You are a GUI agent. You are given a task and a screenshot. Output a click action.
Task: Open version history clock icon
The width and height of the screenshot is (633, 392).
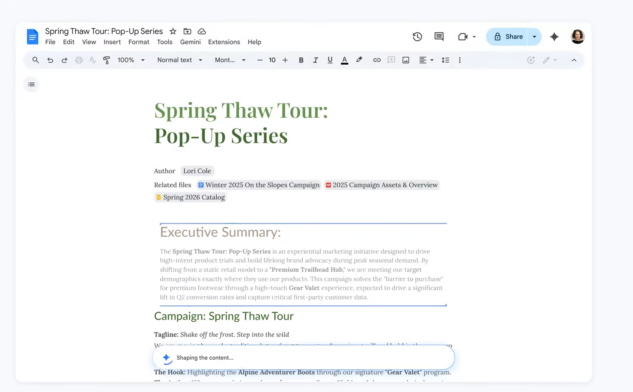click(417, 36)
